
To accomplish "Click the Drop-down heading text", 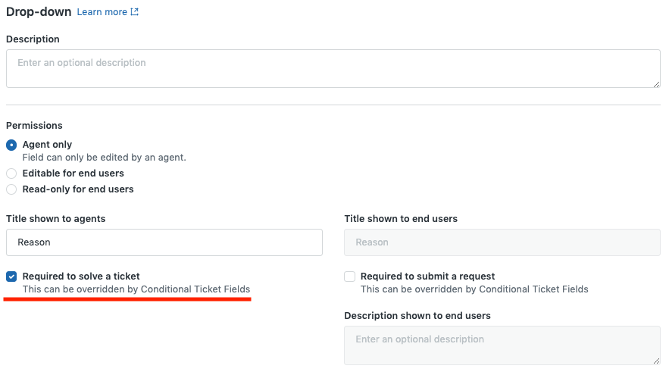I will click(x=39, y=12).
